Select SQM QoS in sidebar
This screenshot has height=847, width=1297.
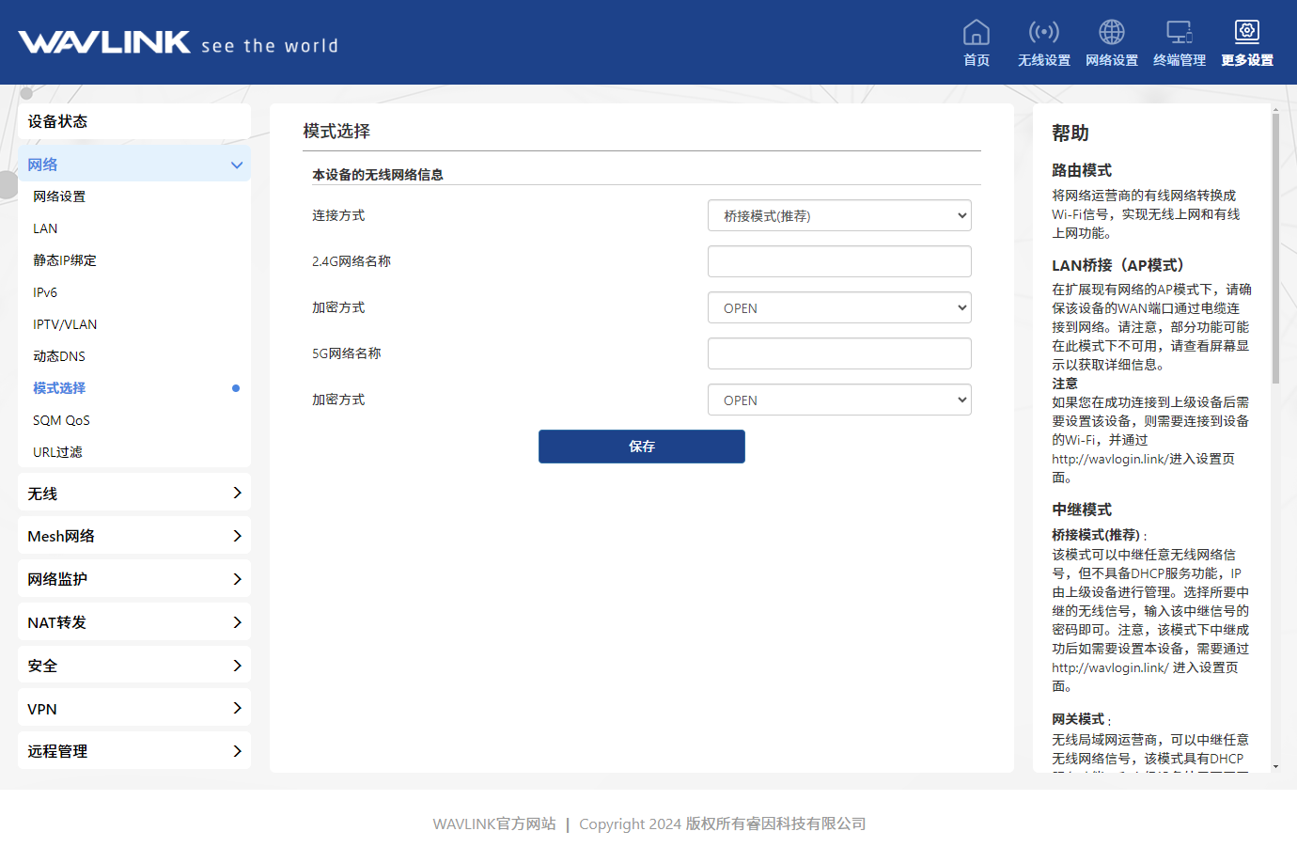coord(62,420)
